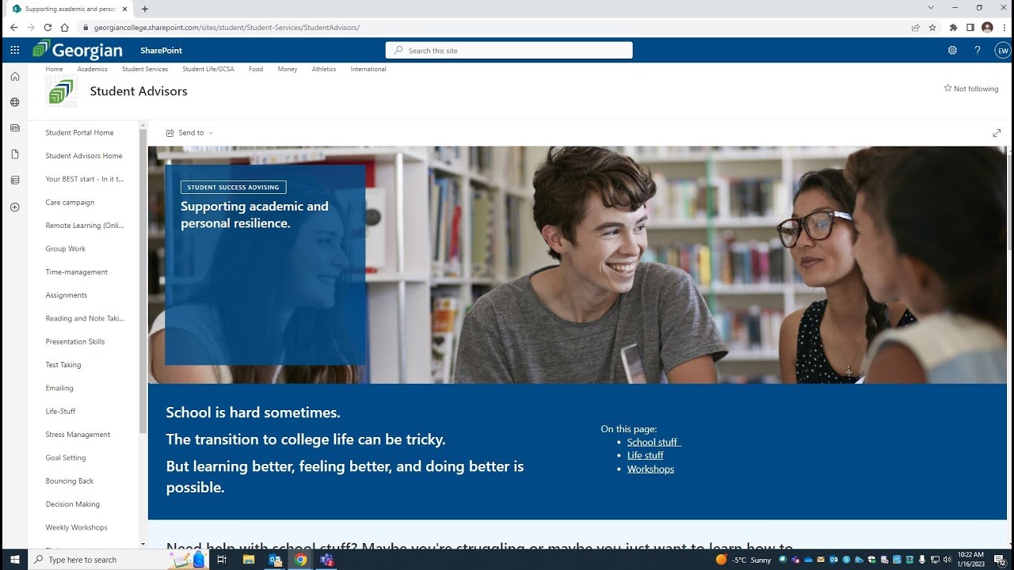Go back in browser history
Viewport: 1014px width, 570px height.
tap(13, 27)
